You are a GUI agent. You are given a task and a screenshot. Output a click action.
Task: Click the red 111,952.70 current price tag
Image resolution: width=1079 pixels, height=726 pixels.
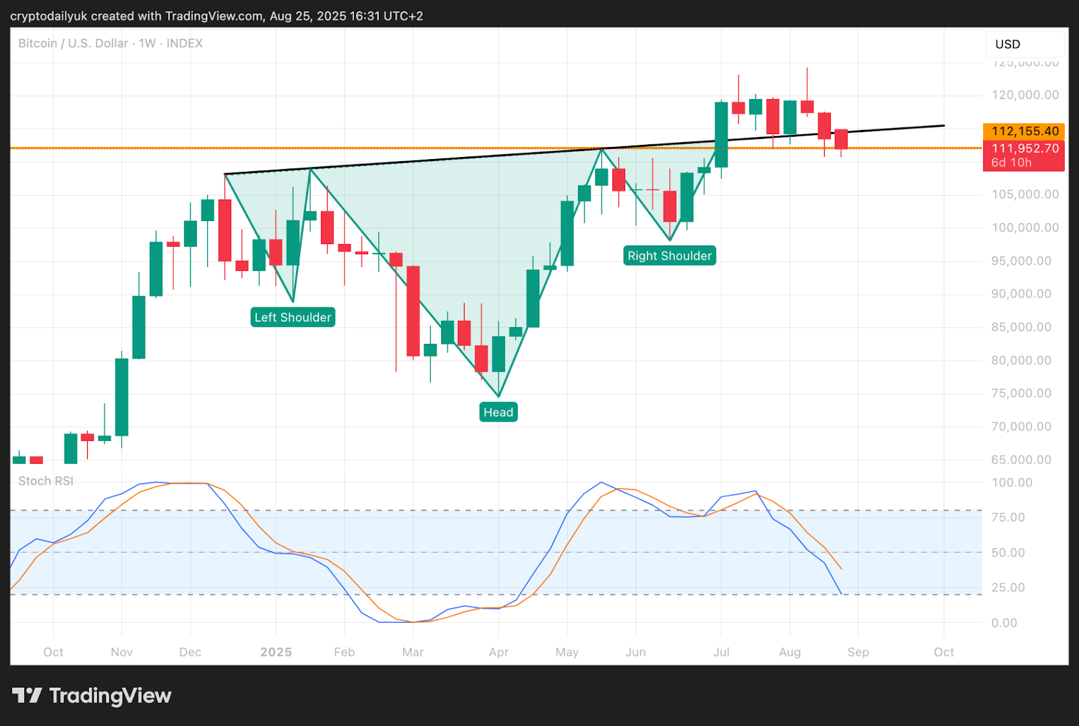[1024, 149]
